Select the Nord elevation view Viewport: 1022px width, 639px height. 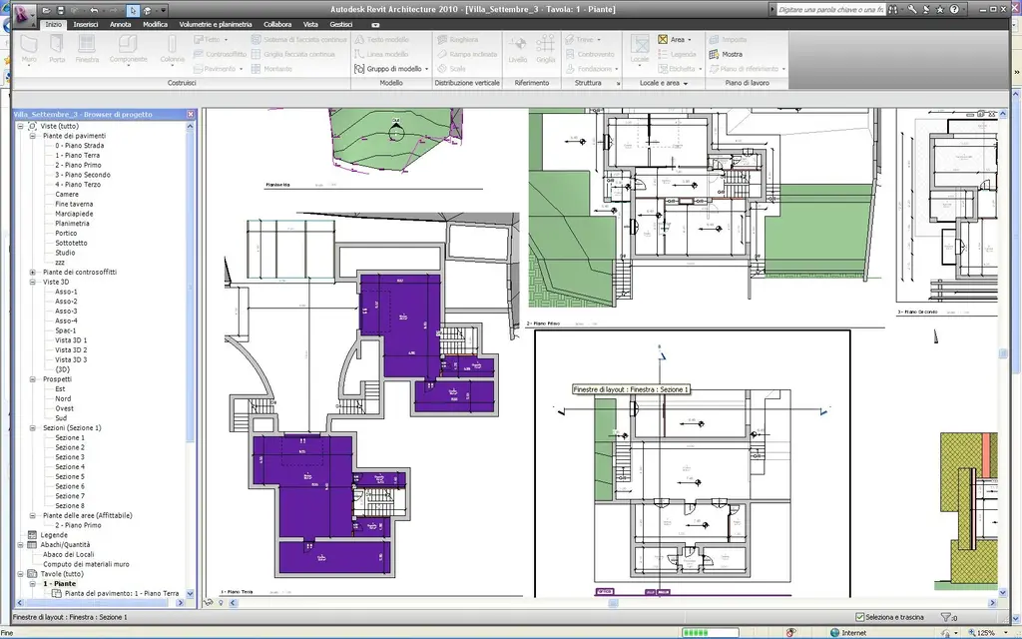[x=63, y=398]
